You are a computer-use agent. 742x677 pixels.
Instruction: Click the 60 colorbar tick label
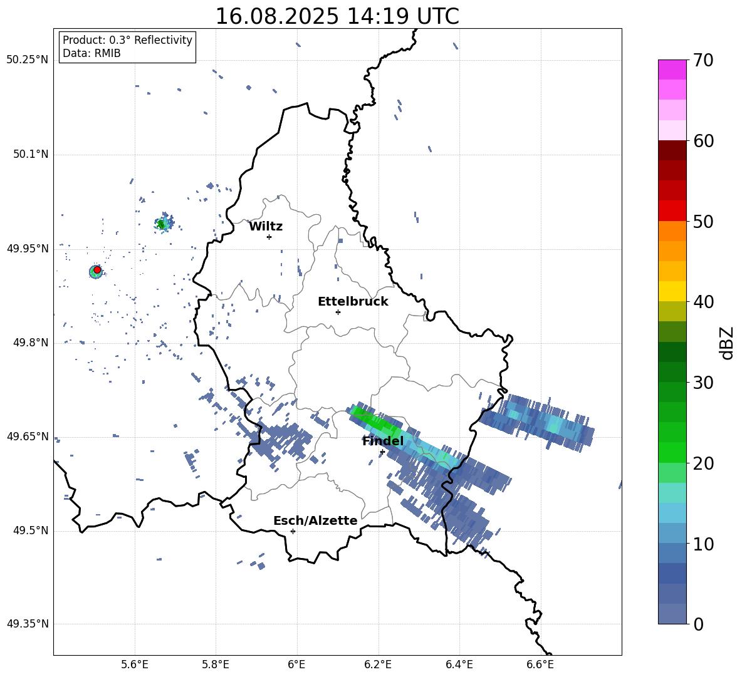[x=704, y=141]
